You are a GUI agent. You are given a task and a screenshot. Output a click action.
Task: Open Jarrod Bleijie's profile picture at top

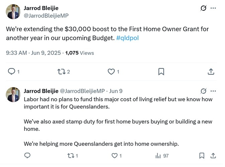coord(13,12)
